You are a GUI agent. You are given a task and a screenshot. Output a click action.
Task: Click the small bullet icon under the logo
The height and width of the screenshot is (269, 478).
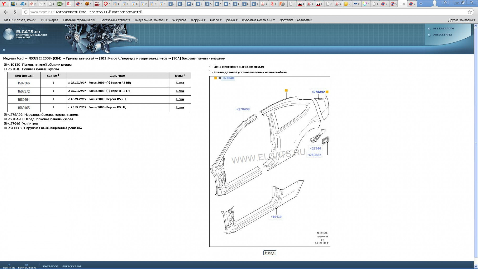pos(4,50)
